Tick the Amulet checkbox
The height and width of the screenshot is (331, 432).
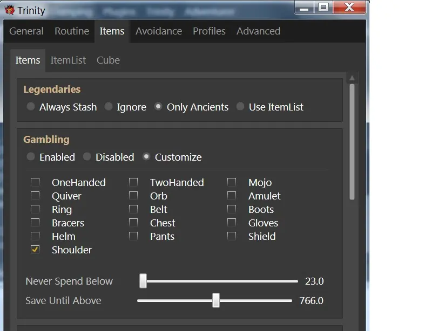click(x=232, y=195)
